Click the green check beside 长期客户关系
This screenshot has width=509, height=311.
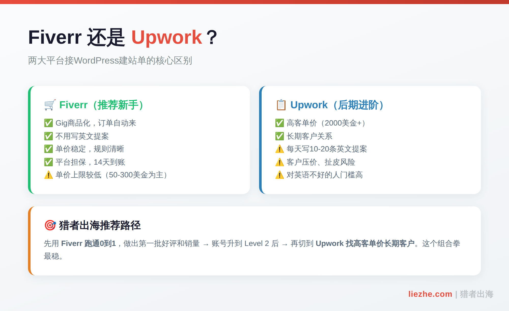pos(279,136)
